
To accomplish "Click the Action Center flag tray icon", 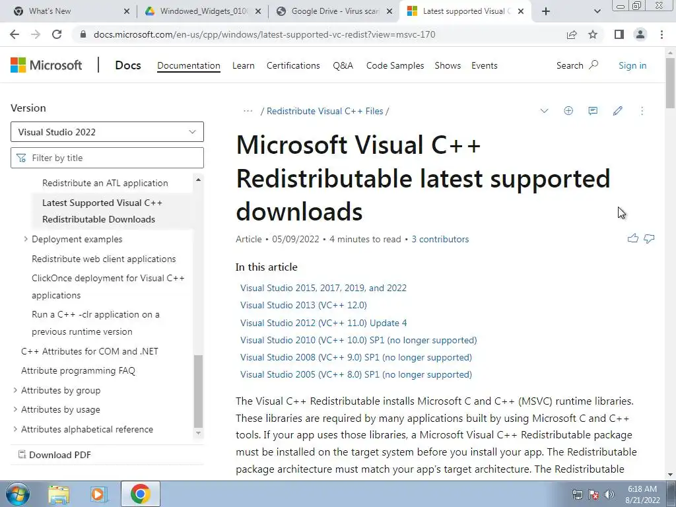I will pos(593,494).
